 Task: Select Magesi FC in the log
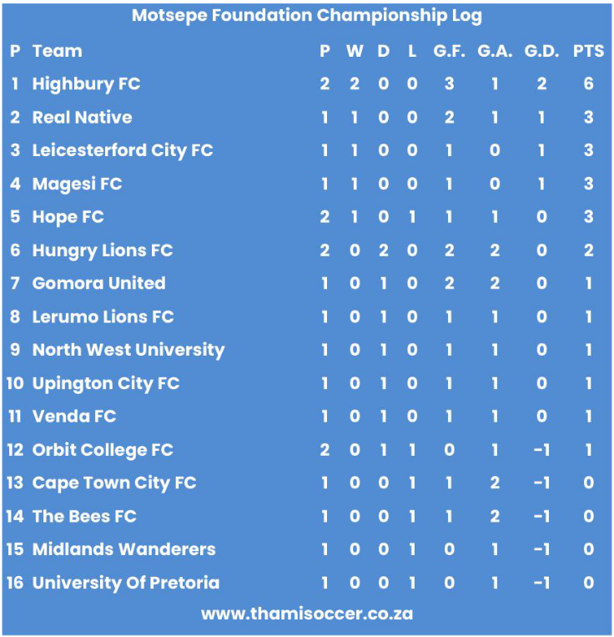[x=77, y=184]
